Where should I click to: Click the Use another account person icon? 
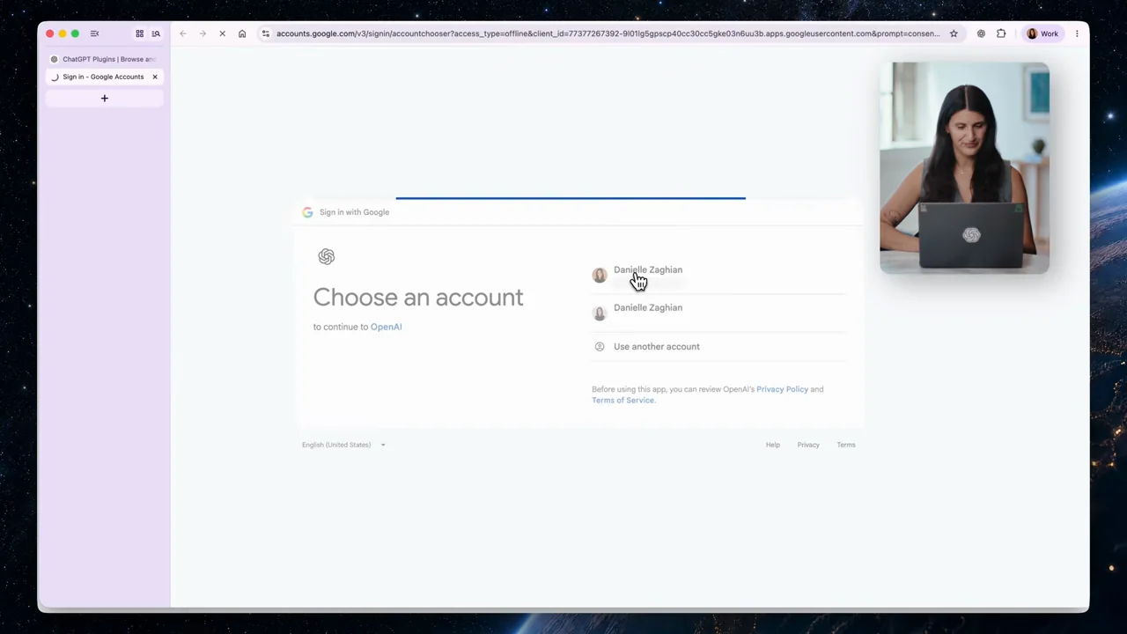coord(600,346)
